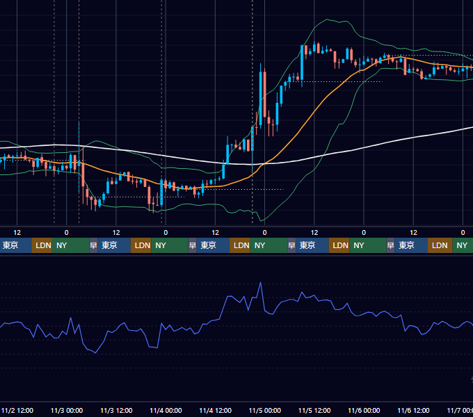Click the 11/2 12:00 date label
Image resolution: width=473 pixels, height=417 pixels.
pos(17,410)
